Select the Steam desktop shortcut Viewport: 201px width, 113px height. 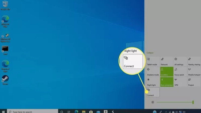(x=5, y=80)
